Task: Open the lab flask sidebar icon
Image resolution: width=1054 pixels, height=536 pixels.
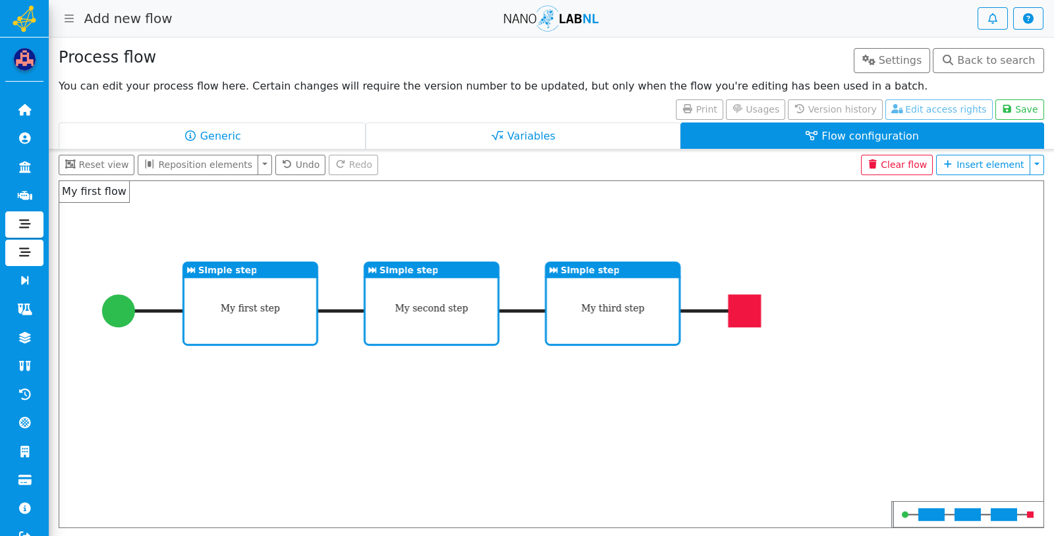Action: point(24,309)
